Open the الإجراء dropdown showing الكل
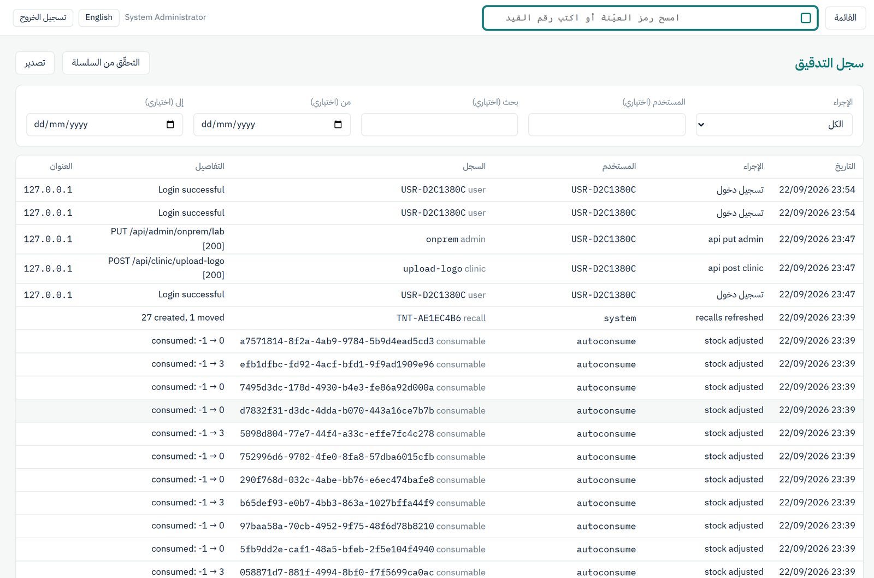Image resolution: width=874 pixels, height=578 pixels. (x=774, y=125)
